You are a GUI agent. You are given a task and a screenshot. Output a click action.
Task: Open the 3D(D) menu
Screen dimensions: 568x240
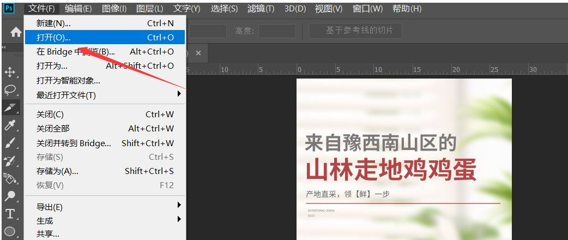(x=295, y=8)
